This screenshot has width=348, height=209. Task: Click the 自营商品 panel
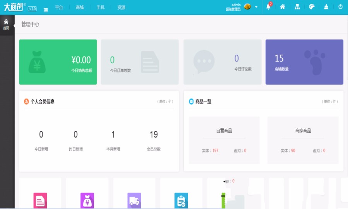(224, 140)
